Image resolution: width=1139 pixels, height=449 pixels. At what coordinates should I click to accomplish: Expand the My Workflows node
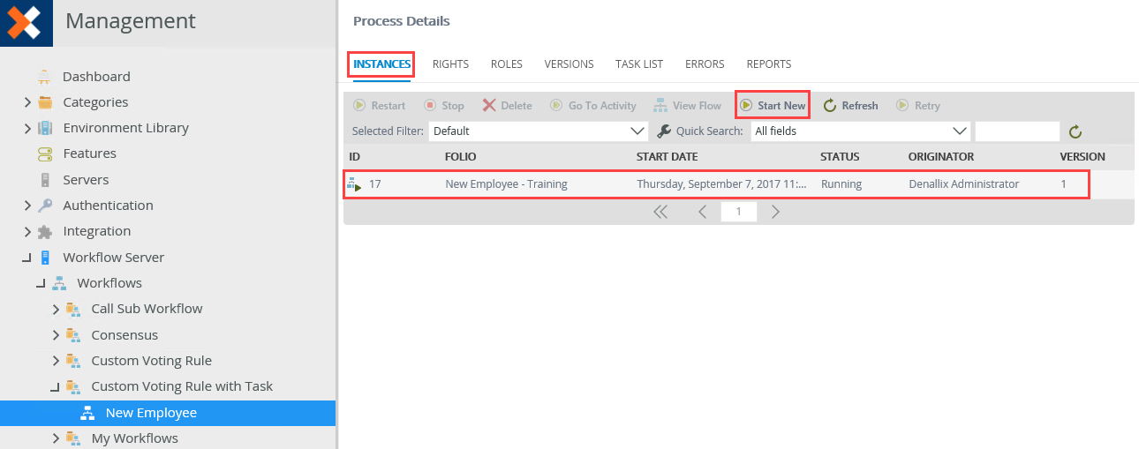coord(56,438)
